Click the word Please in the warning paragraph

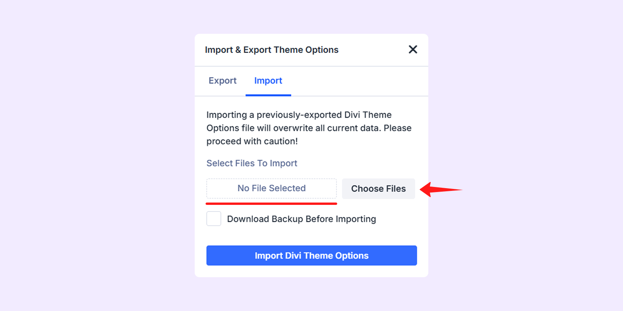[398, 128]
